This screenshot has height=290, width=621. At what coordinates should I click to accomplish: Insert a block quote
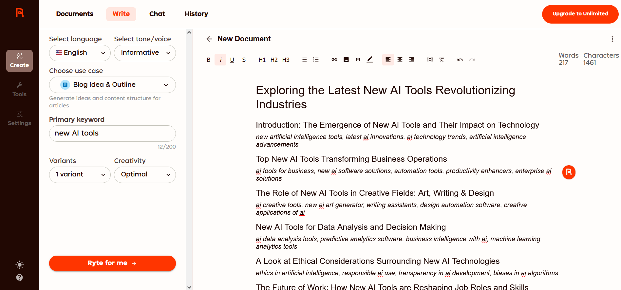point(358,60)
